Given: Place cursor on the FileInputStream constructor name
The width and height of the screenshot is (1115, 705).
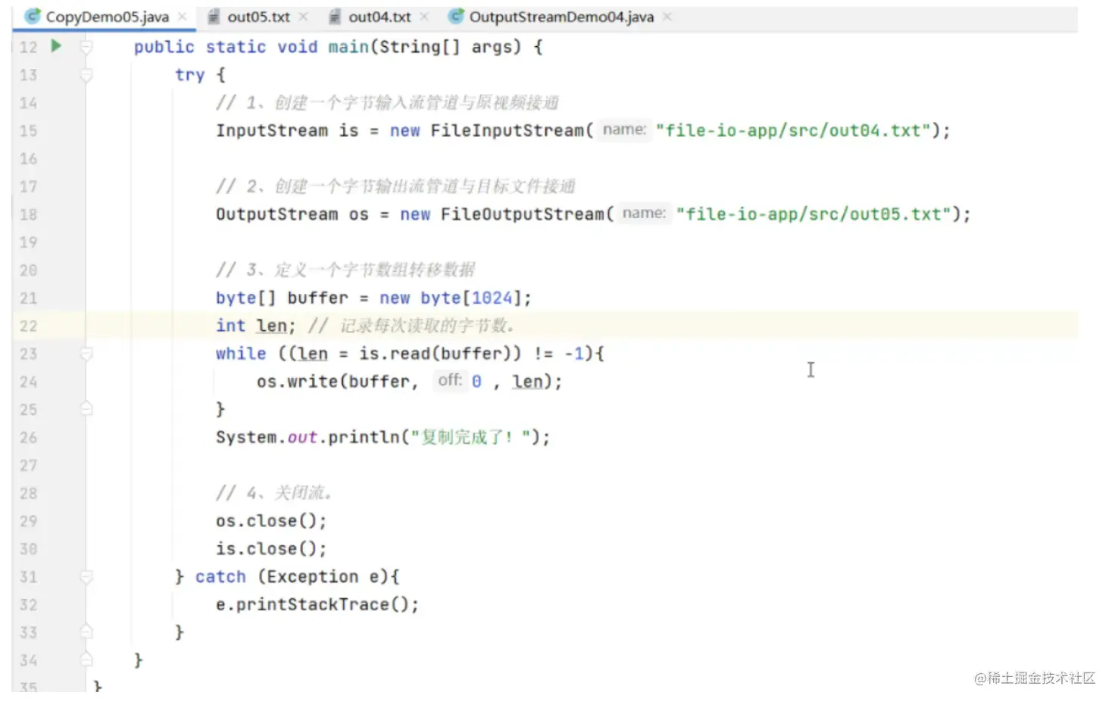Looking at the screenshot, I should tap(508, 131).
